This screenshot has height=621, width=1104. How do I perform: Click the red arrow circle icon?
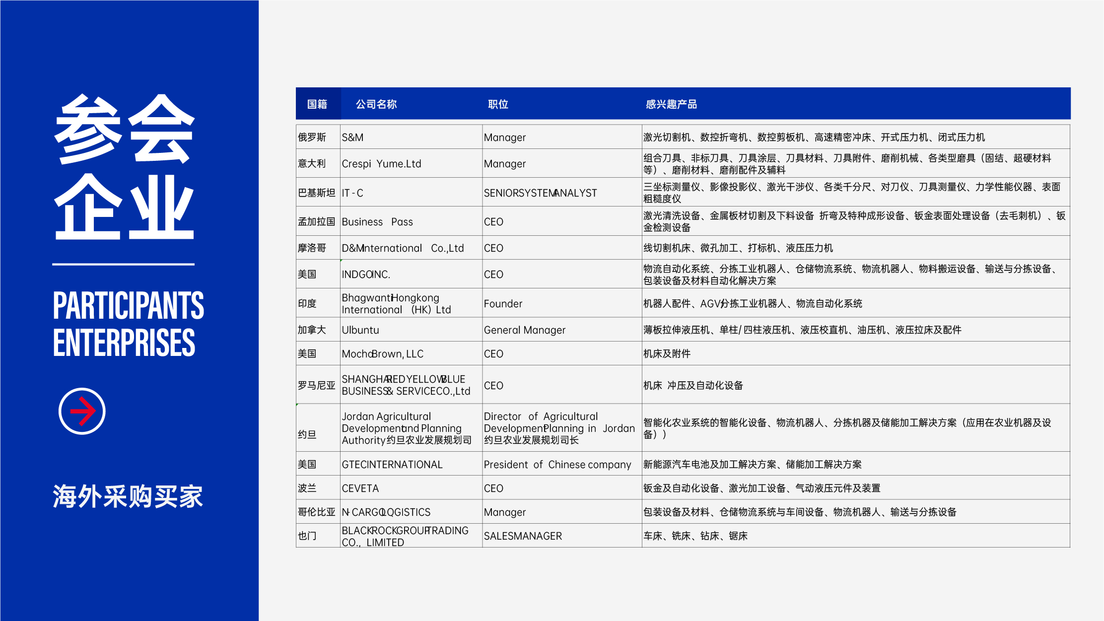pos(82,411)
